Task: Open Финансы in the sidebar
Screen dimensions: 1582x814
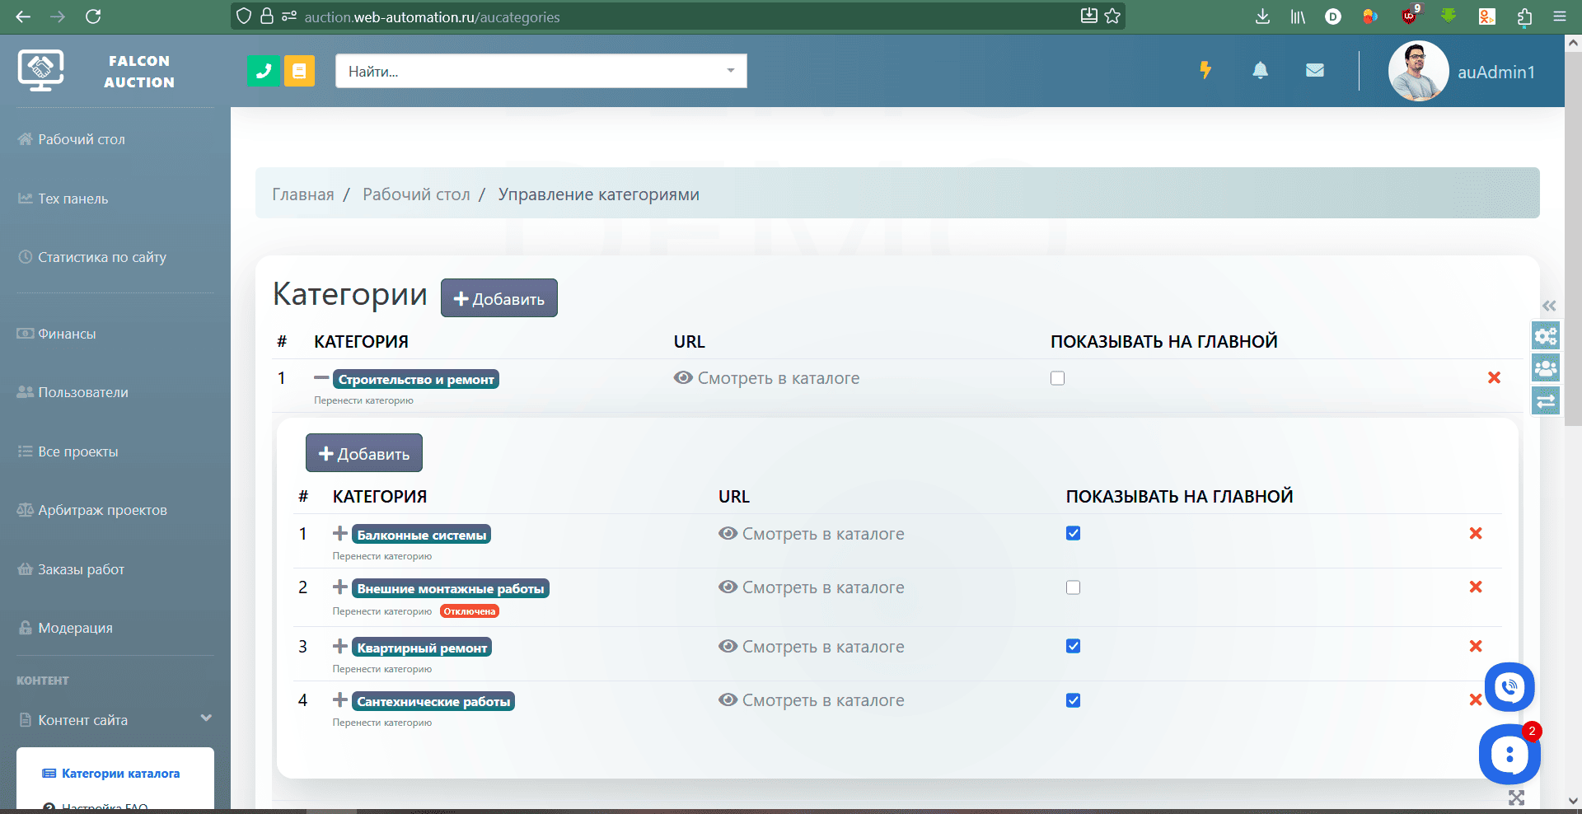Action: [66, 334]
